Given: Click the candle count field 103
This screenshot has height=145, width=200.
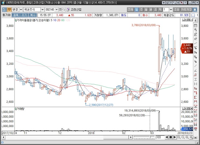Looking at the screenshot, I should click(160, 137).
